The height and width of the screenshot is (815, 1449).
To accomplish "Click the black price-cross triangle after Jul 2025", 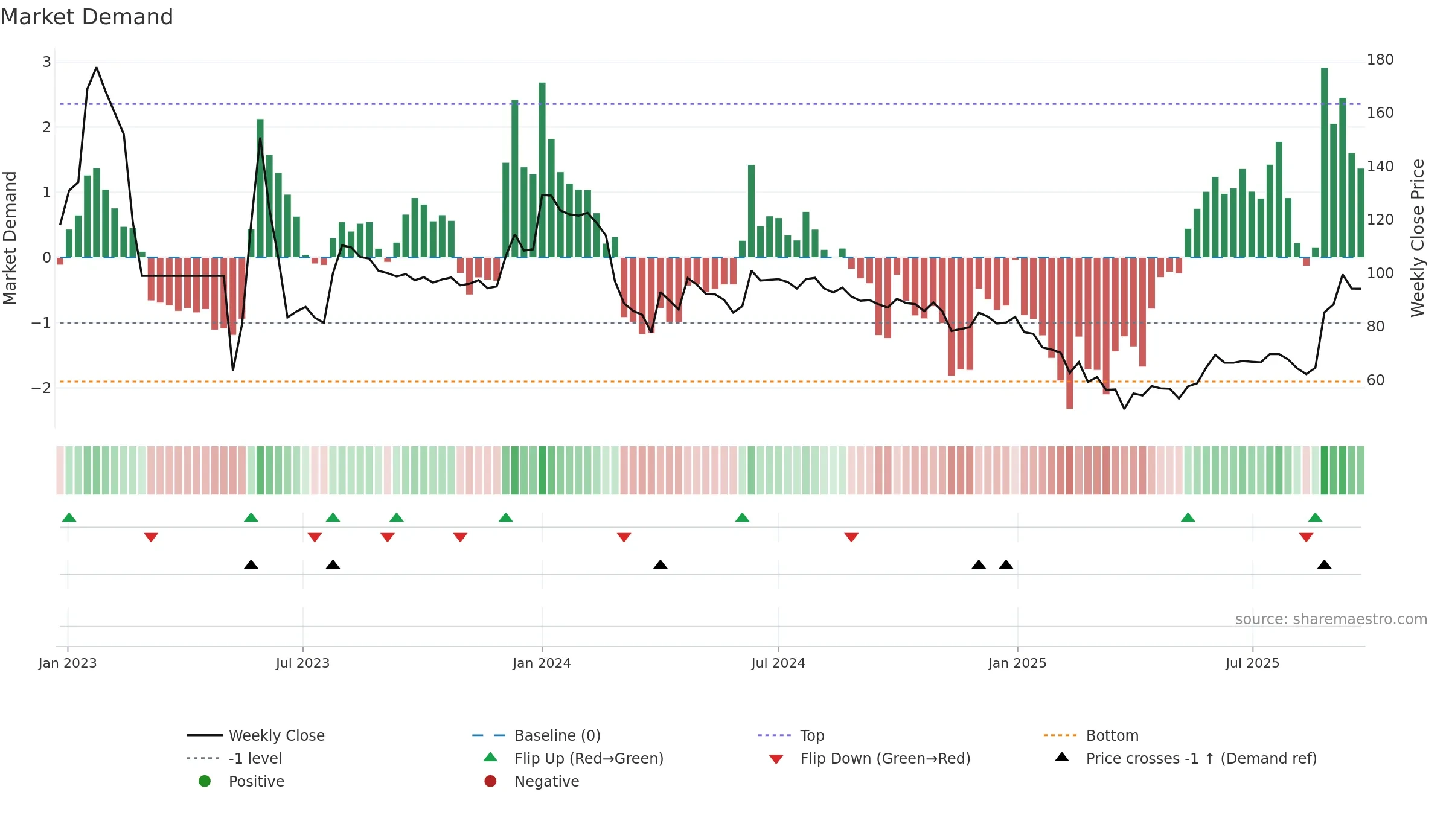I will (x=1324, y=564).
